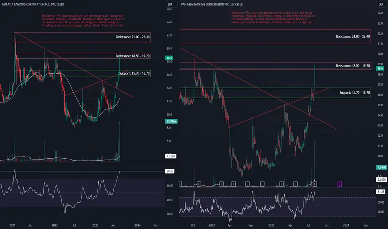Click the 6.0 level on weekly price axis
The image size is (388, 229).
pos(169,141)
